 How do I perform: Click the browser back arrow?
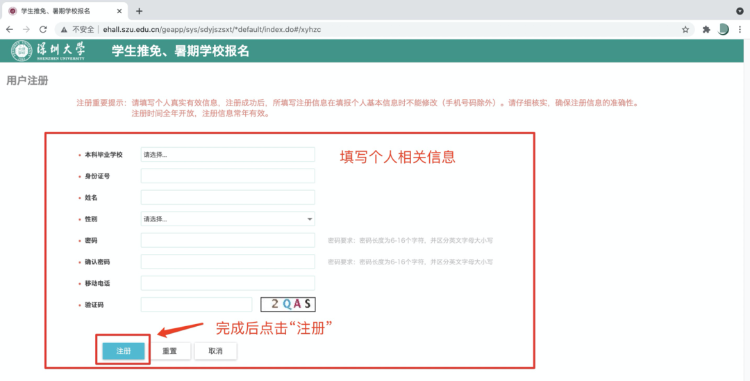click(x=10, y=29)
